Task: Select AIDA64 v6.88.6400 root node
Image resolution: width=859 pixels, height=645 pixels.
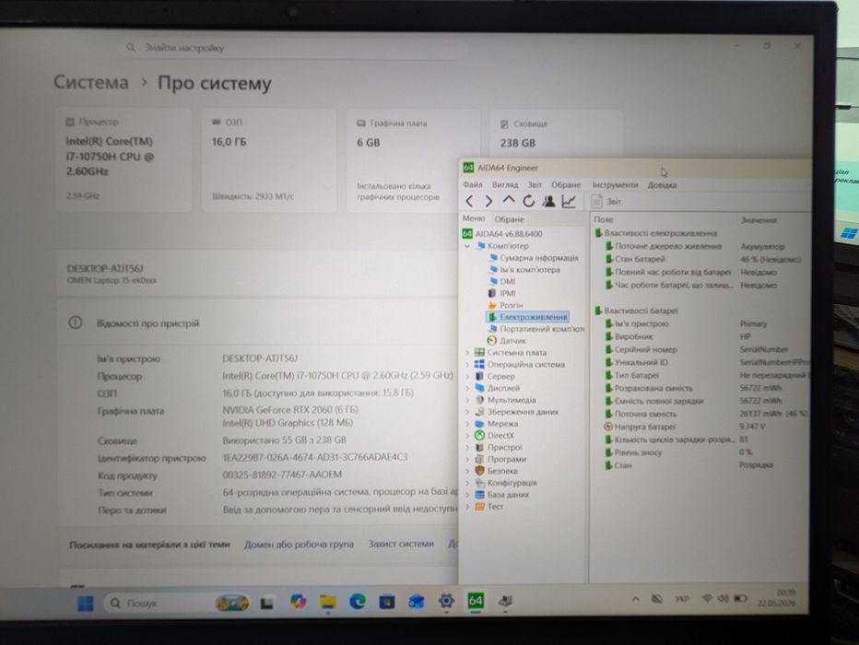Action: (x=503, y=234)
